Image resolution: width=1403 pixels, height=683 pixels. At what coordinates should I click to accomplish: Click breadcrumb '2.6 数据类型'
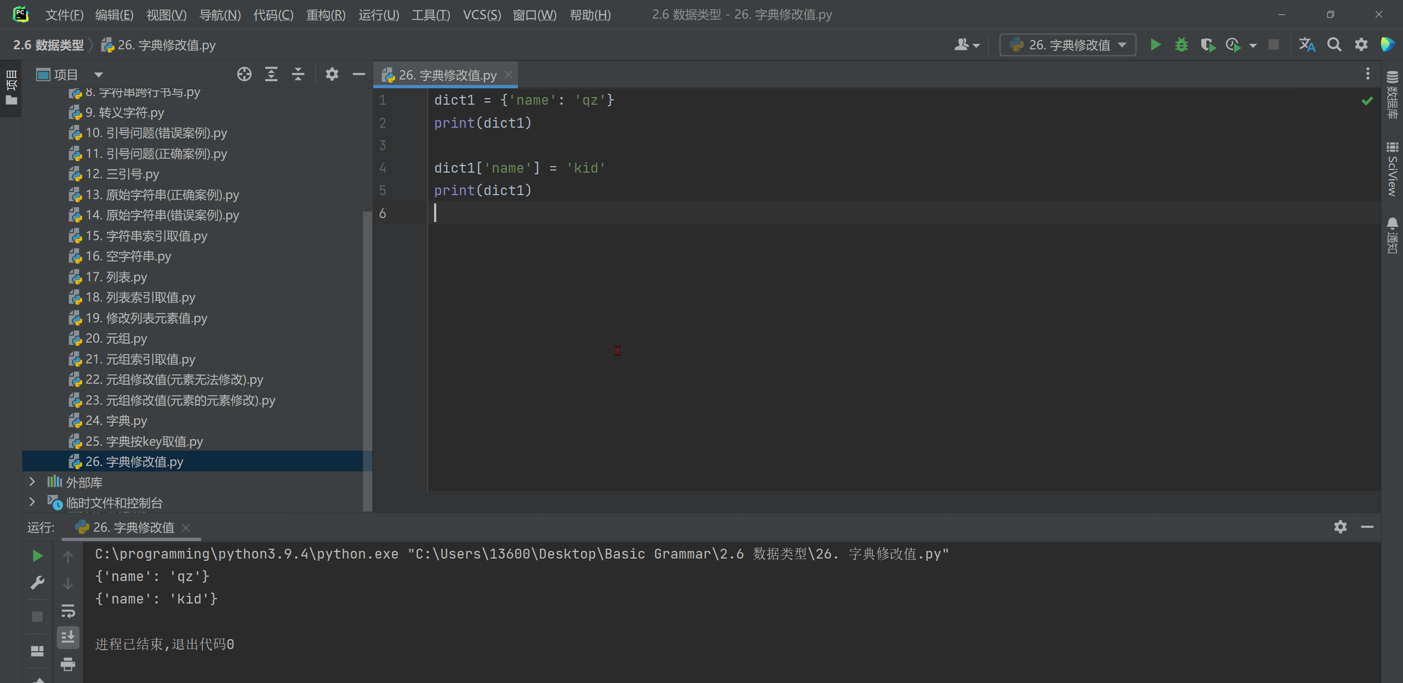point(48,45)
